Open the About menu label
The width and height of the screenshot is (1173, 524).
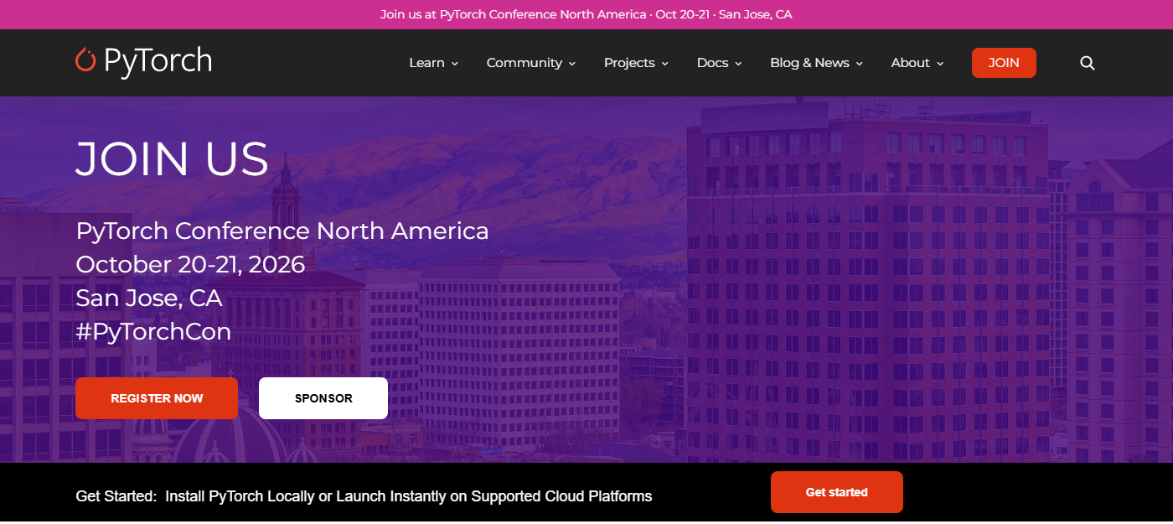click(910, 63)
